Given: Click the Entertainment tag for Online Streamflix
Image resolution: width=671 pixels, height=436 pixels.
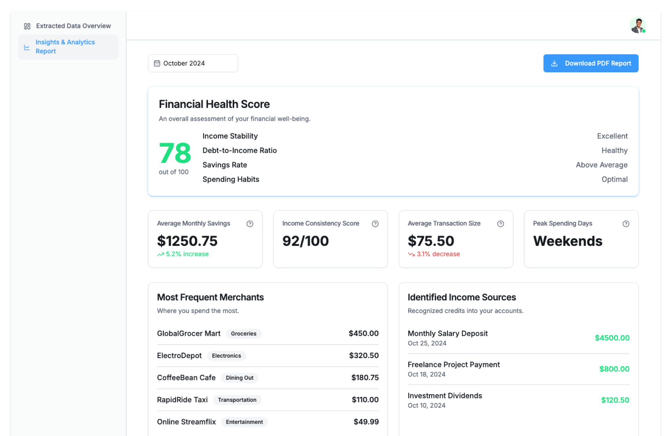Looking at the screenshot, I should pos(244,422).
